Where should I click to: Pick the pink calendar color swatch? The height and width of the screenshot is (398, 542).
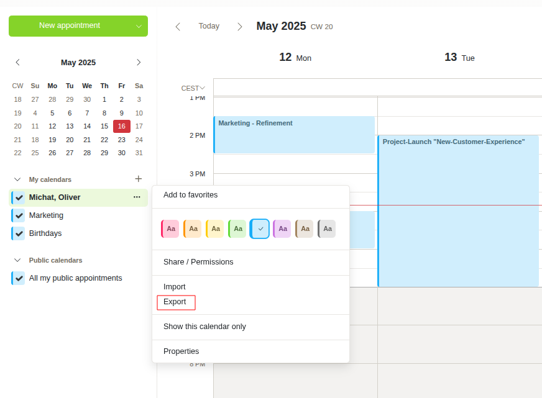(170, 228)
